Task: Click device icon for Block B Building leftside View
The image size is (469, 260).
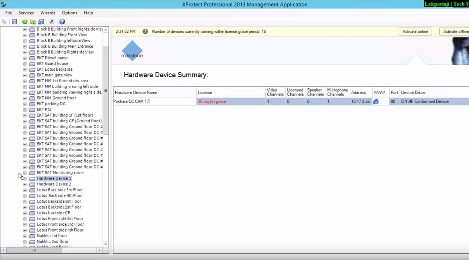Action: point(32,41)
